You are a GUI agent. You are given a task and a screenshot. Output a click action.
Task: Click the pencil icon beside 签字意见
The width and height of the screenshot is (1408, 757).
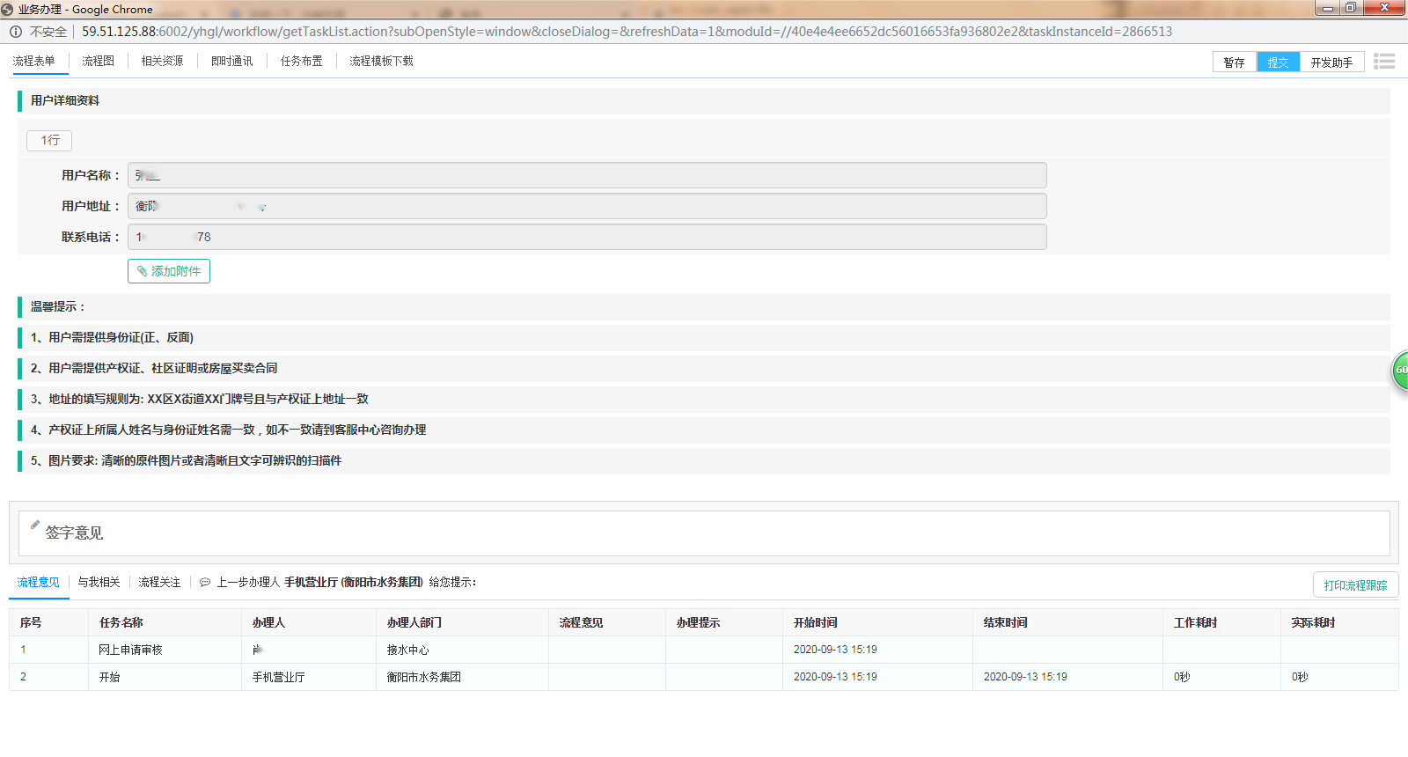tap(35, 525)
